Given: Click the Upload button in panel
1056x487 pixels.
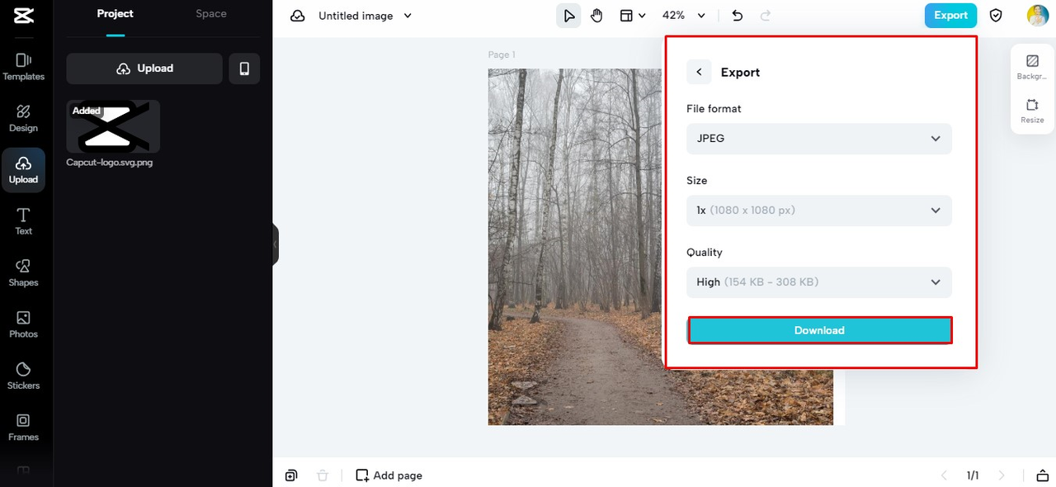Looking at the screenshot, I should pos(144,69).
